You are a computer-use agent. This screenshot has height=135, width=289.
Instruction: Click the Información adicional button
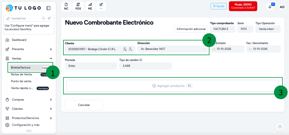tap(191, 29)
